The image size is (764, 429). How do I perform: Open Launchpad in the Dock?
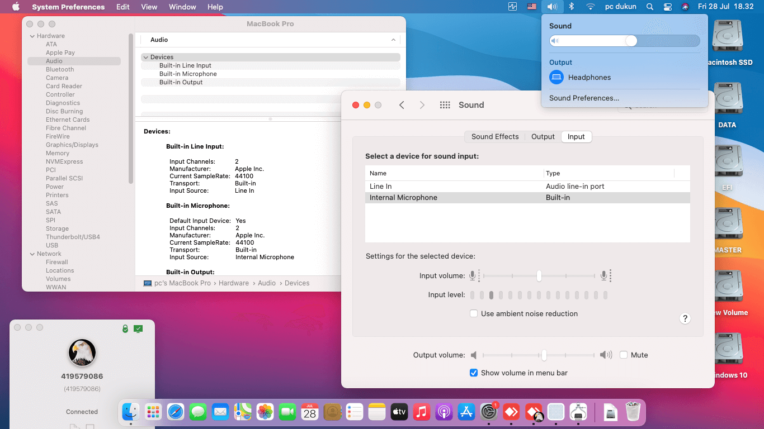(153, 412)
